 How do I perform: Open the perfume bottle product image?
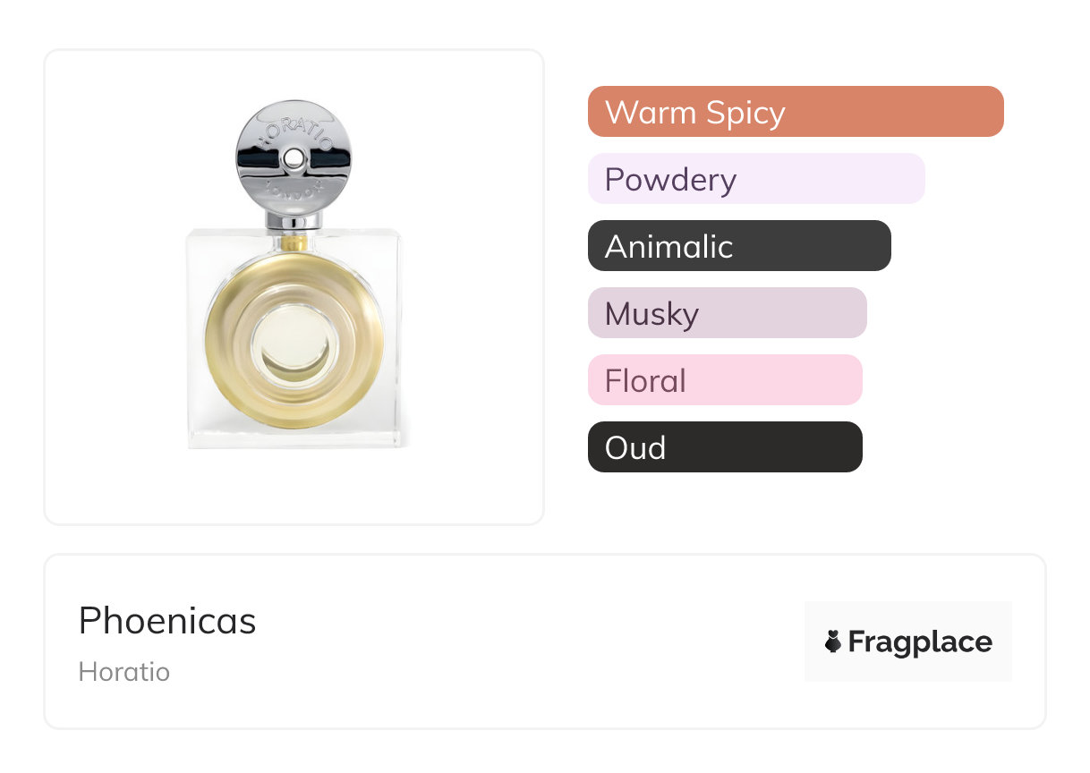point(294,286)
